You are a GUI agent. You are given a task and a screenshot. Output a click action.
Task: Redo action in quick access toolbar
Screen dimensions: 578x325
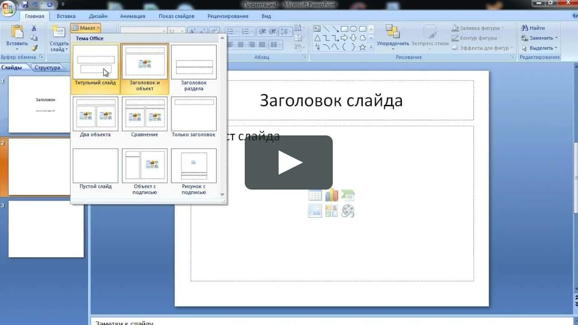pyautogui.click(x=50, y=5)
